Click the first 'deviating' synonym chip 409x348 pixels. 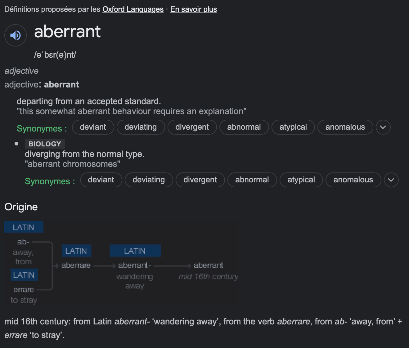141,127
